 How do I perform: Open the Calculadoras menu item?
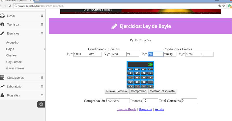click(x=15, y=78)
